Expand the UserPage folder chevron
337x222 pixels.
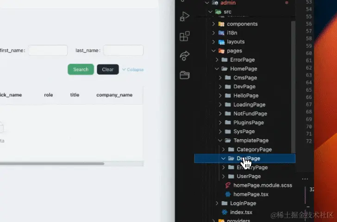click(223, 176)
